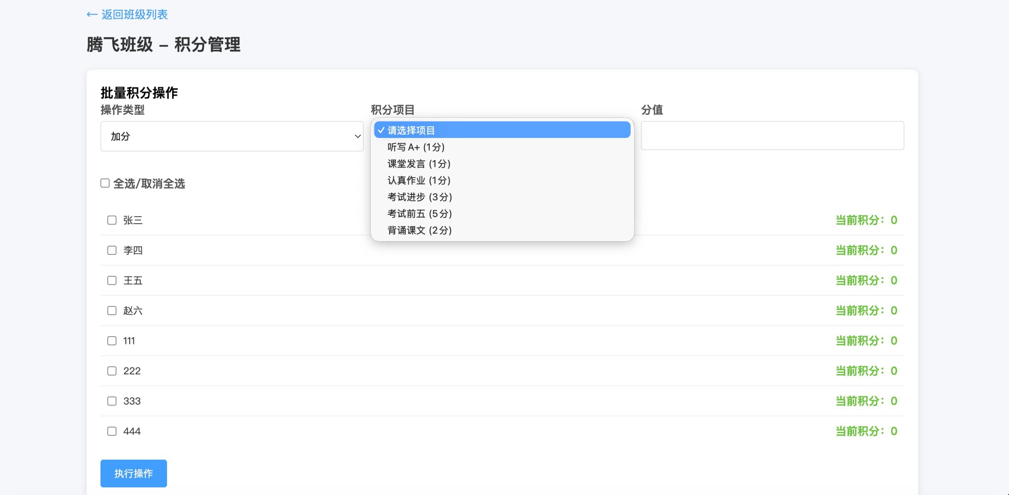The image size is (1009, 495).
Task: Click 当前积分 value in 222 row
Action: point(866,371)
